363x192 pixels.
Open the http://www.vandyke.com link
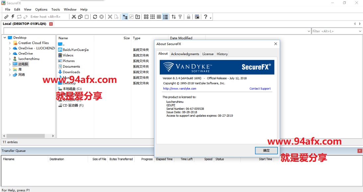coord(180,89)
